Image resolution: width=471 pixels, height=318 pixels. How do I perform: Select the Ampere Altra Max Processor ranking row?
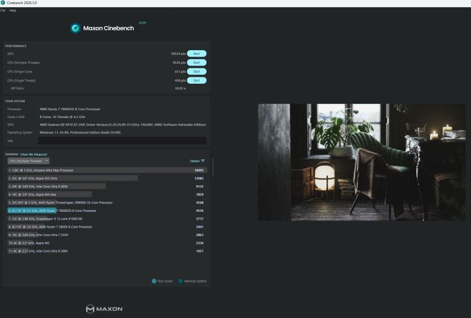pyautogui.click(x=107, y=170)
